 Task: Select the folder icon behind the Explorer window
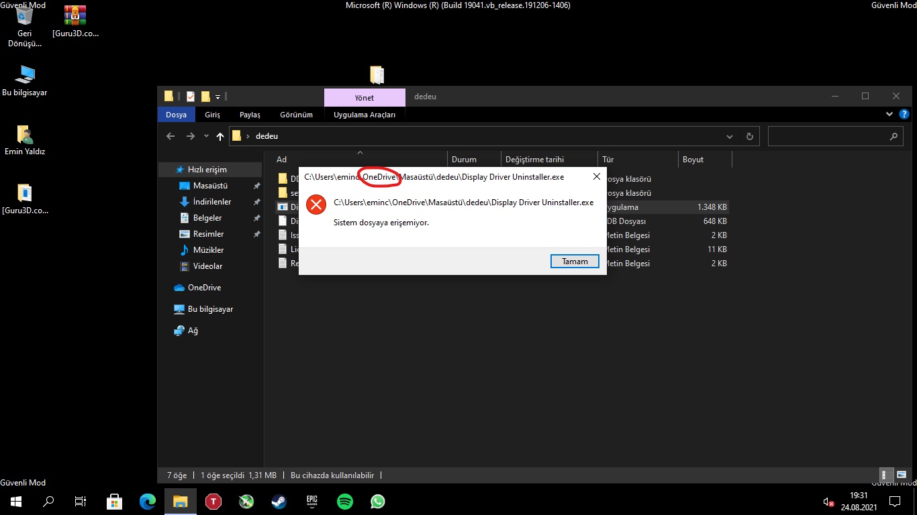coord(377,75)
